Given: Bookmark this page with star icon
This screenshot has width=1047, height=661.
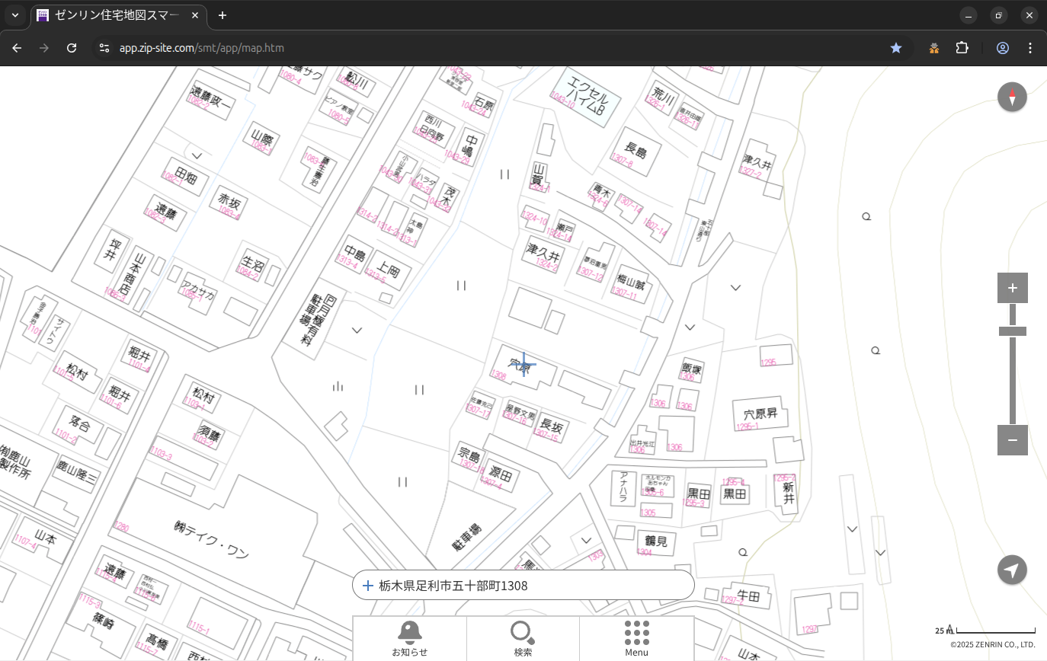Looking at the screenshot, I should click(x=896, y=48).
